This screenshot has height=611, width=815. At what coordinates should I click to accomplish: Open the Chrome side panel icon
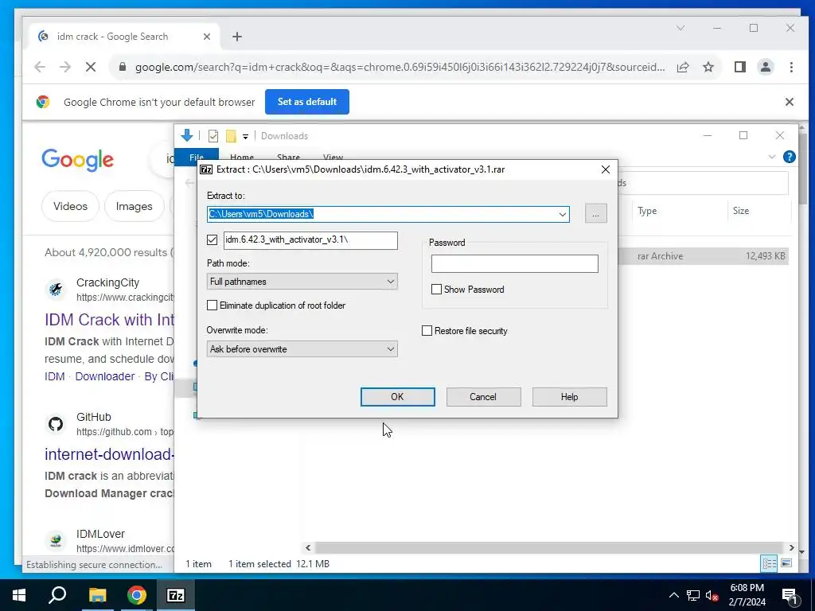point(740,67)
